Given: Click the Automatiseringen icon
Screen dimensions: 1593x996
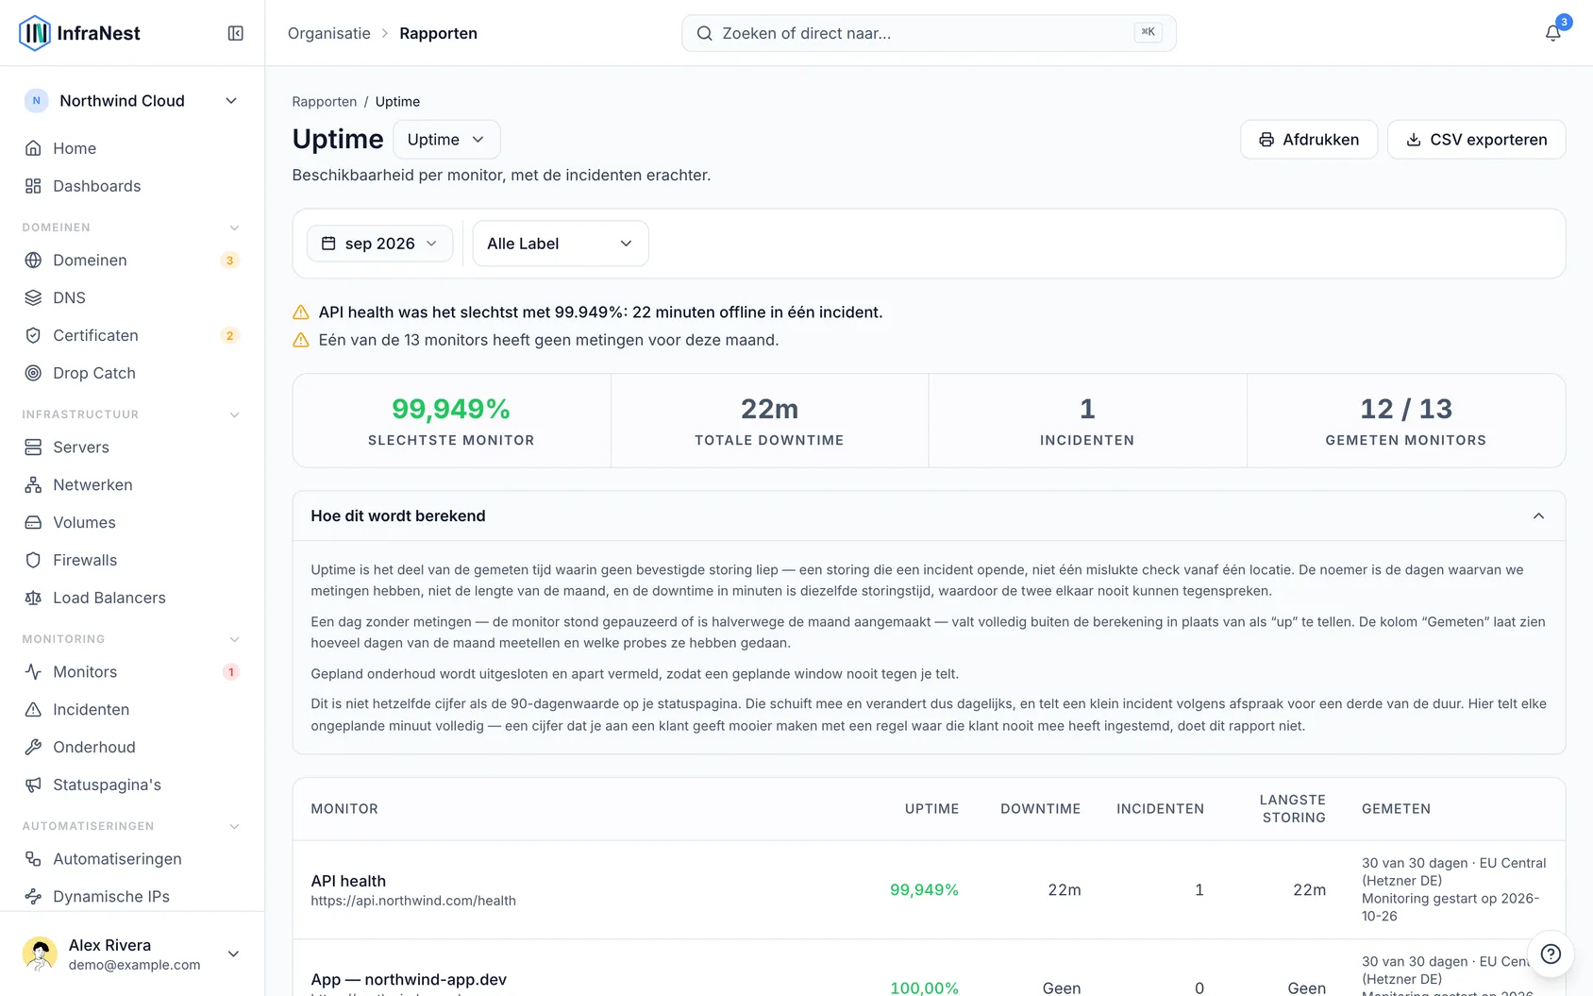Looking at the screenshot, I should 33,858.
